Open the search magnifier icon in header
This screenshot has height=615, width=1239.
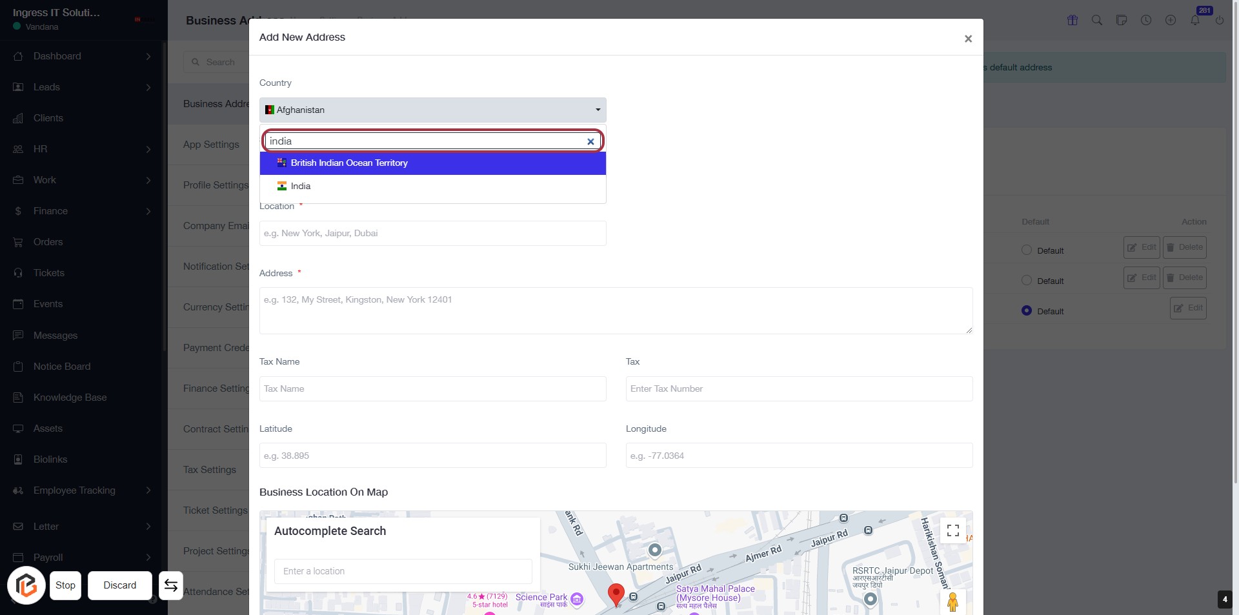coord(1096,20)
